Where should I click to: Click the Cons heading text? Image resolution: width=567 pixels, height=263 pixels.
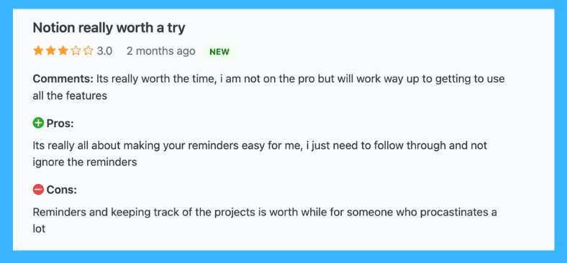pyautogui.click(x=61, y=190)
